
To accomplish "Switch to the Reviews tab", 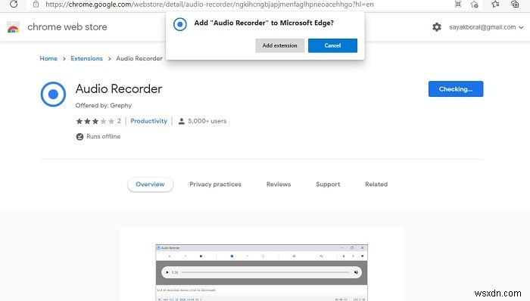I will tap(279, 185).
